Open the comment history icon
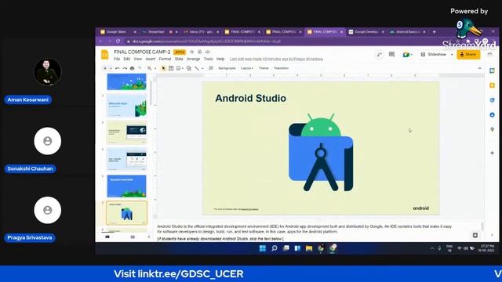 click(391, 55)
